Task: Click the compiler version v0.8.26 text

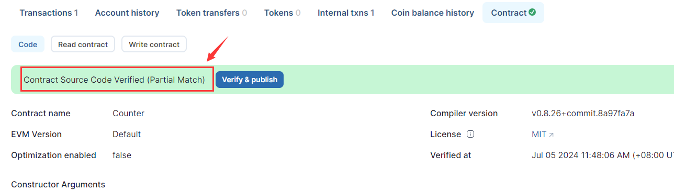Action: click(x=583, y=113)
